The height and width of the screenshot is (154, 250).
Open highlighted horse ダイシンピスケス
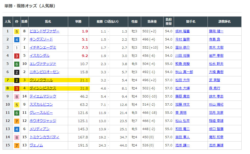click(43, 88)
